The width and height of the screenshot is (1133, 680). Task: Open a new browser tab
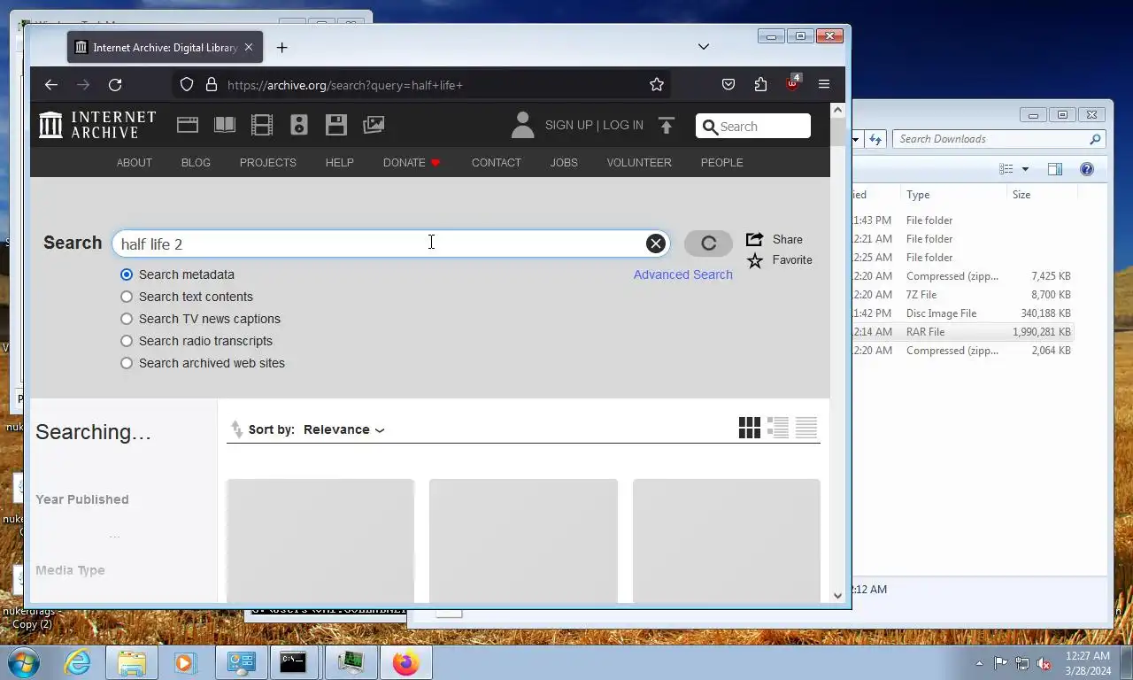pos(282,48)
